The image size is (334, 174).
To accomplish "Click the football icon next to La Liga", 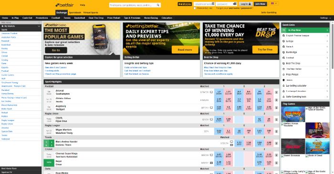I will pyautogui.click(x=283, y=41).
